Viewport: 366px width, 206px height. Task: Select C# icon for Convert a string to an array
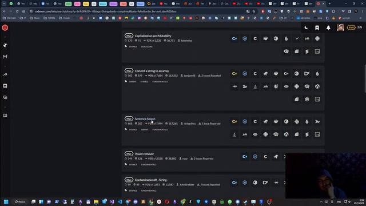pyautogui.click(x=234, y=74)
